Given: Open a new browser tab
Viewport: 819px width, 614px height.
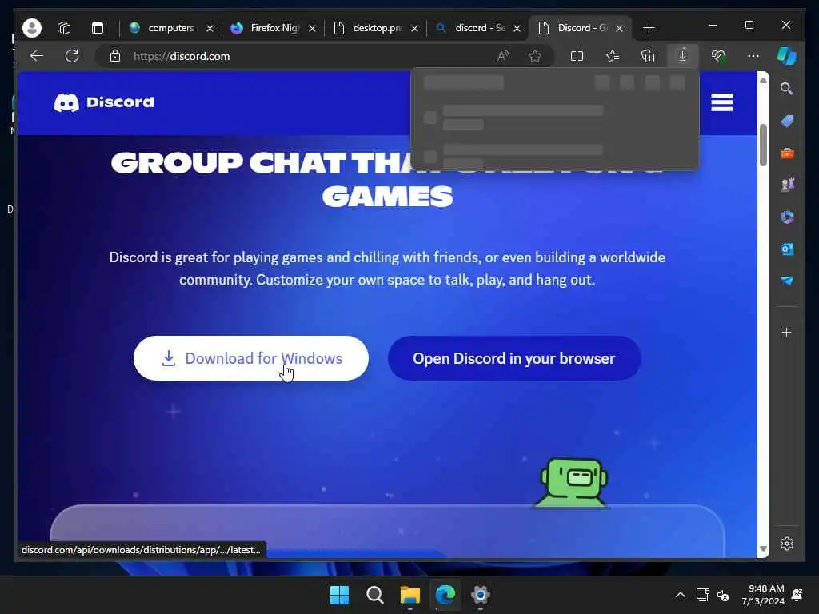Looking at the screenshot, I should tap(649, 28).
